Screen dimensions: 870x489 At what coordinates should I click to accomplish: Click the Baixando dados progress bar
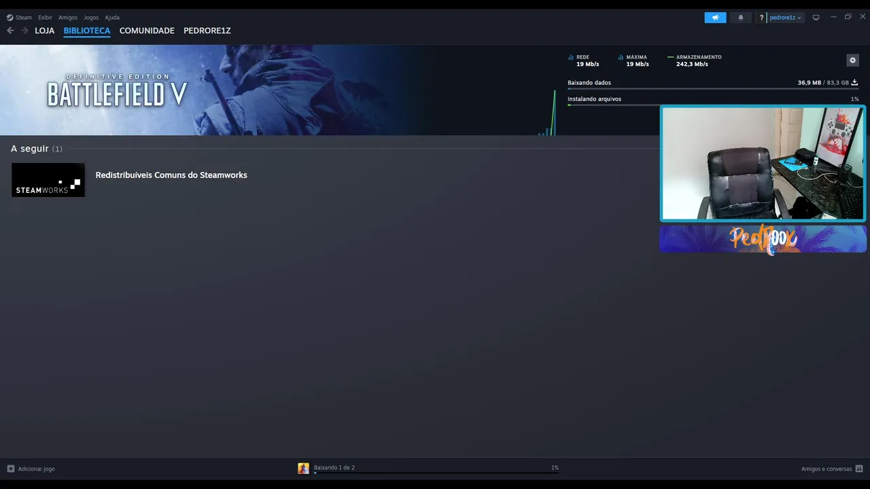click(713, 89)
